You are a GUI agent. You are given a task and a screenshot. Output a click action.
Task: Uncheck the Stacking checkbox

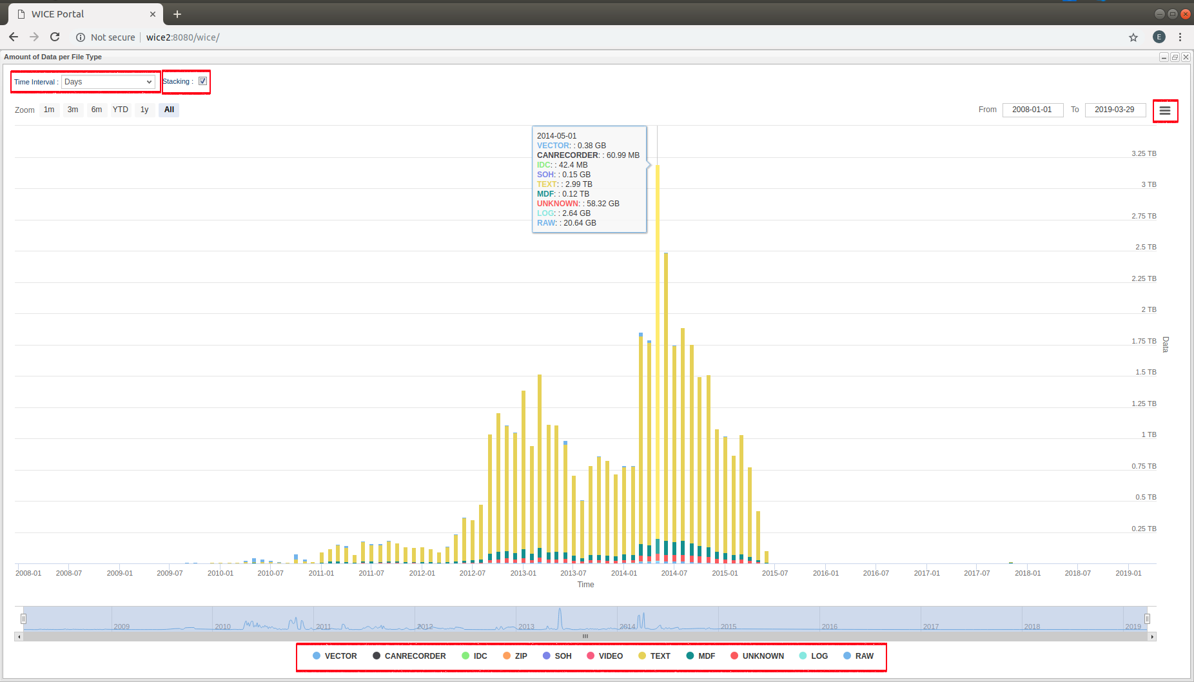click(x=202, y=81)
